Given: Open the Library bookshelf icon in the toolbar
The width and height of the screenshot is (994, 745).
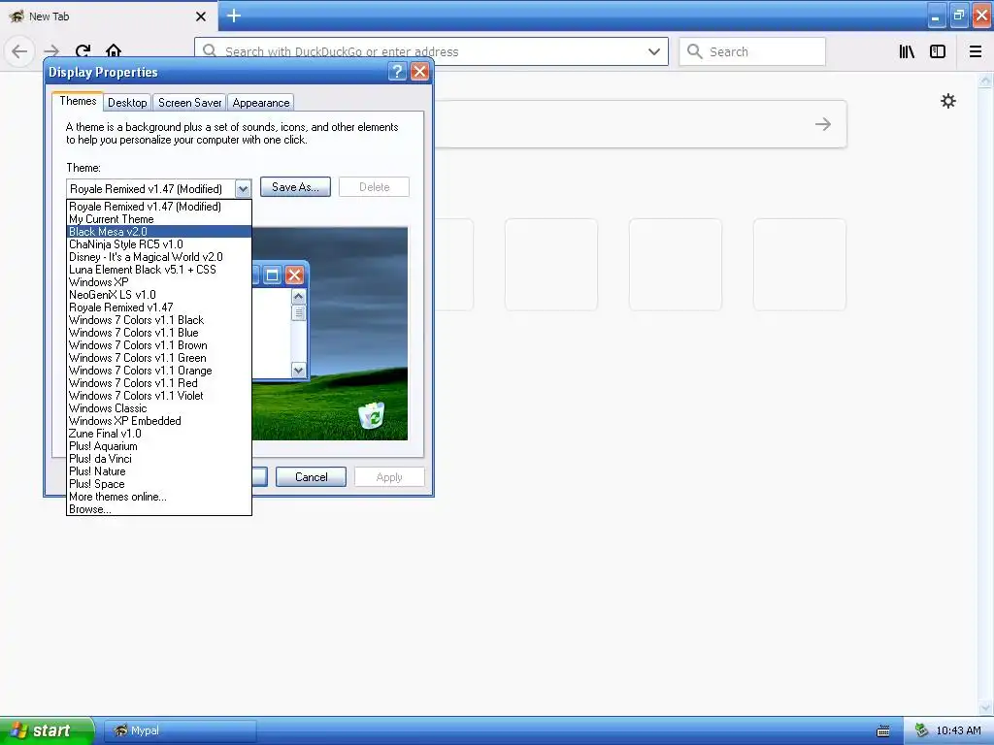Looking at the screenshot, I should (908, 51).
